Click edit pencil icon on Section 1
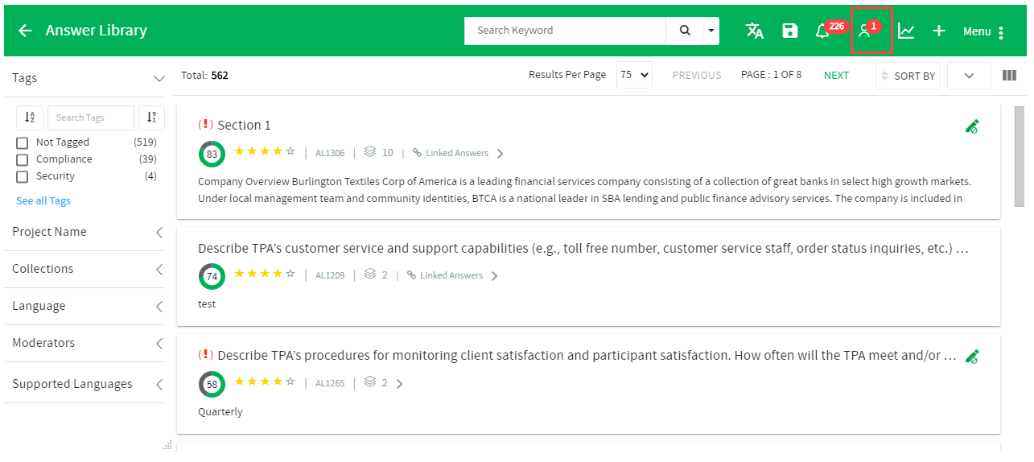The height and width of the screenshot is (462, 1034). point(972,126)
